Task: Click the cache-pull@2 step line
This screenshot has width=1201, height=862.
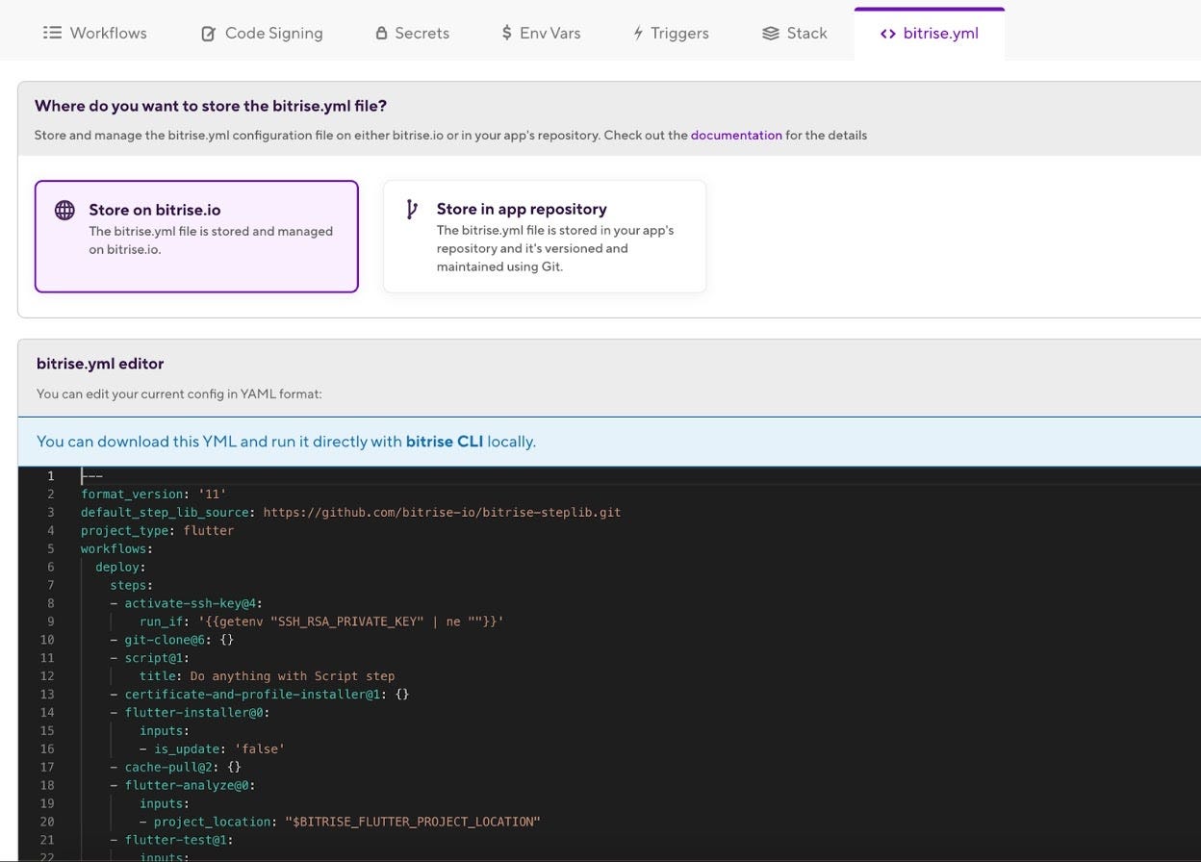Action: pyautogui.click(x=176, y=768)
